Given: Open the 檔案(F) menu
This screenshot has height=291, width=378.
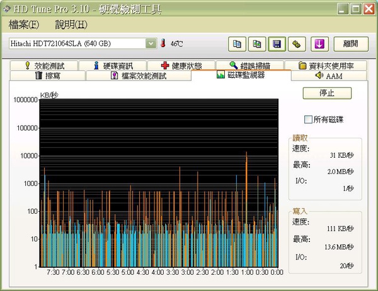Looking at the screenshot, I should coord(24,25).
